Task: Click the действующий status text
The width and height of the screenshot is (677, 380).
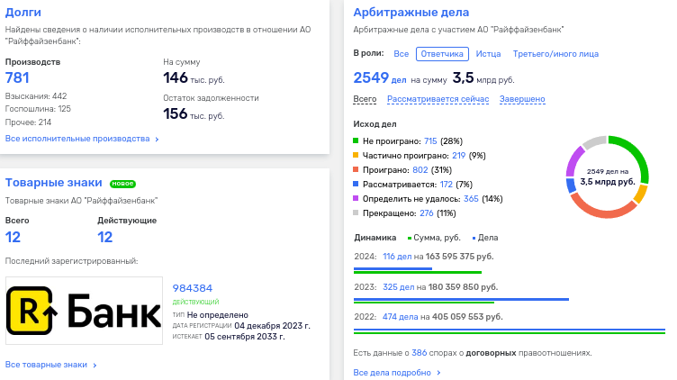Action: point(195,302)
